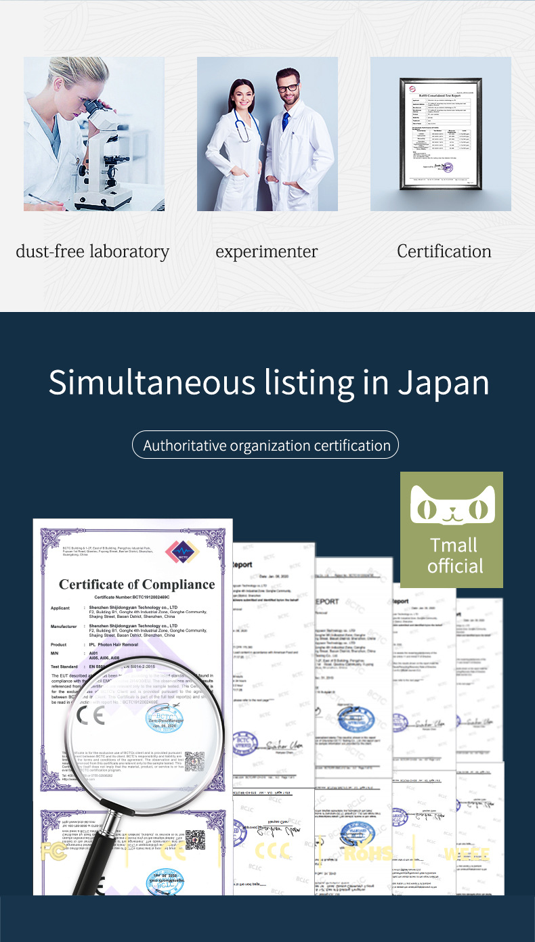Click the Applicant row company name
The width and height of the screenshot is (535, 942).
133,607
